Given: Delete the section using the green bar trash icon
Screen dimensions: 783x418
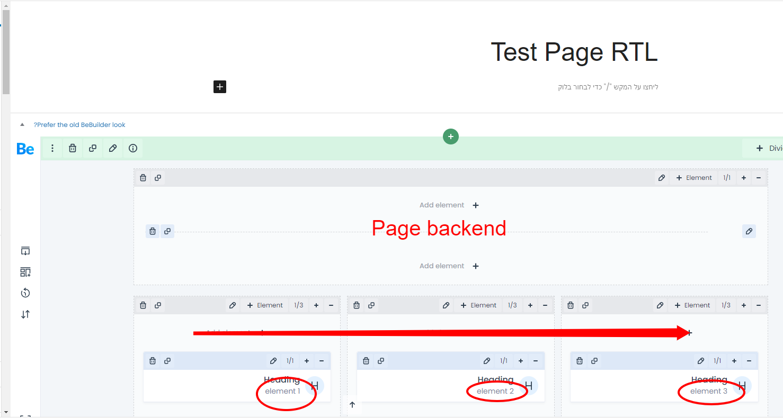Looking at the screenshot, I should point(73,148).
